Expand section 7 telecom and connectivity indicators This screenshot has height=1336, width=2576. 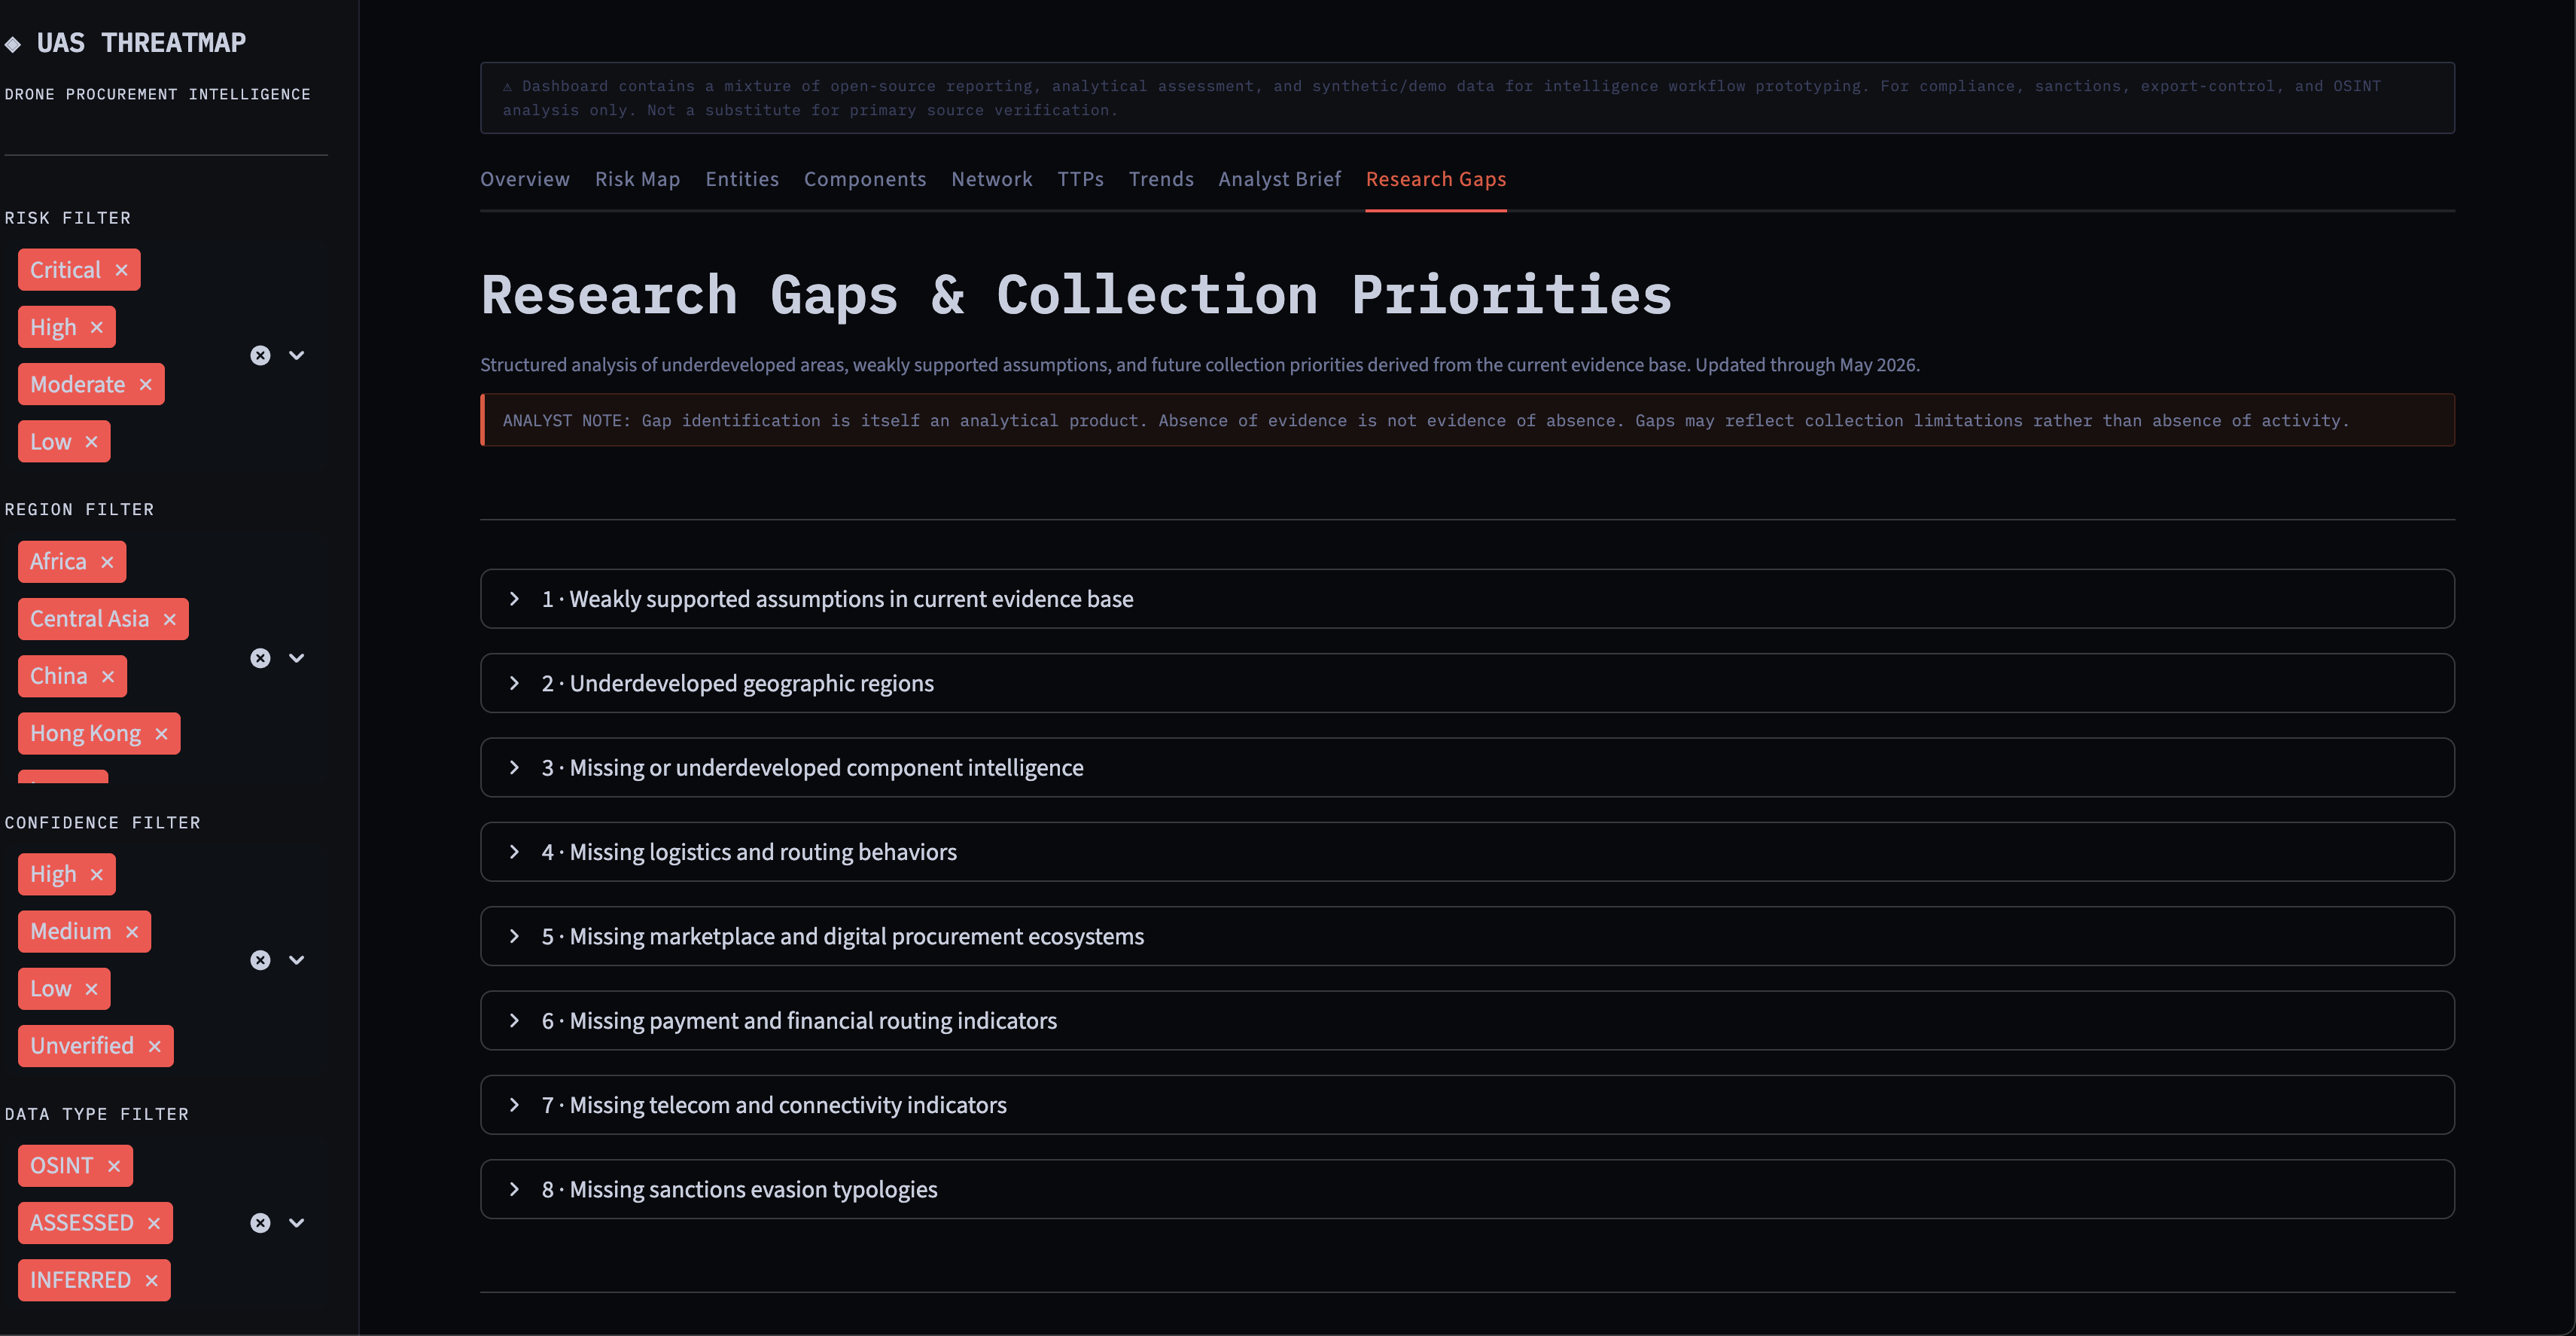(x=1467, y=1105)
